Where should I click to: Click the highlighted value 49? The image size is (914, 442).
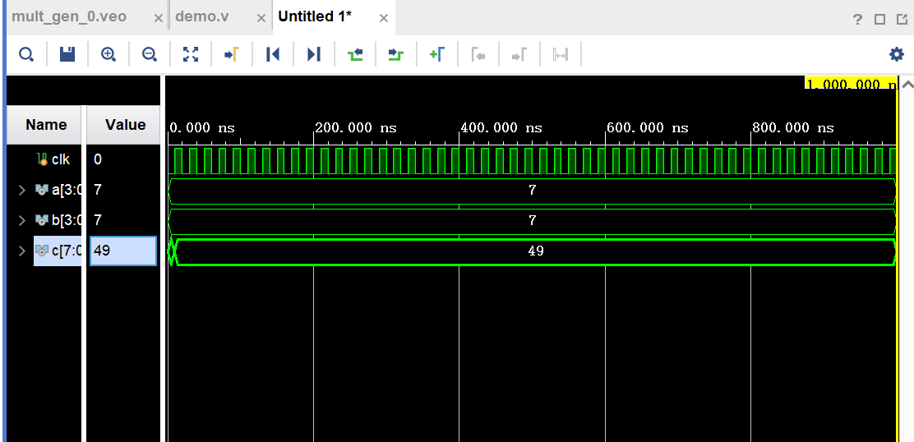tap(123, 251)
